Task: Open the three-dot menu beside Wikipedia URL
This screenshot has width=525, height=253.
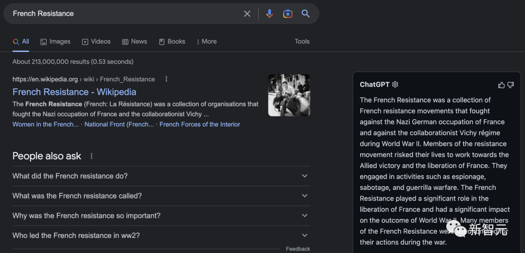Action: tap(166, 79)
